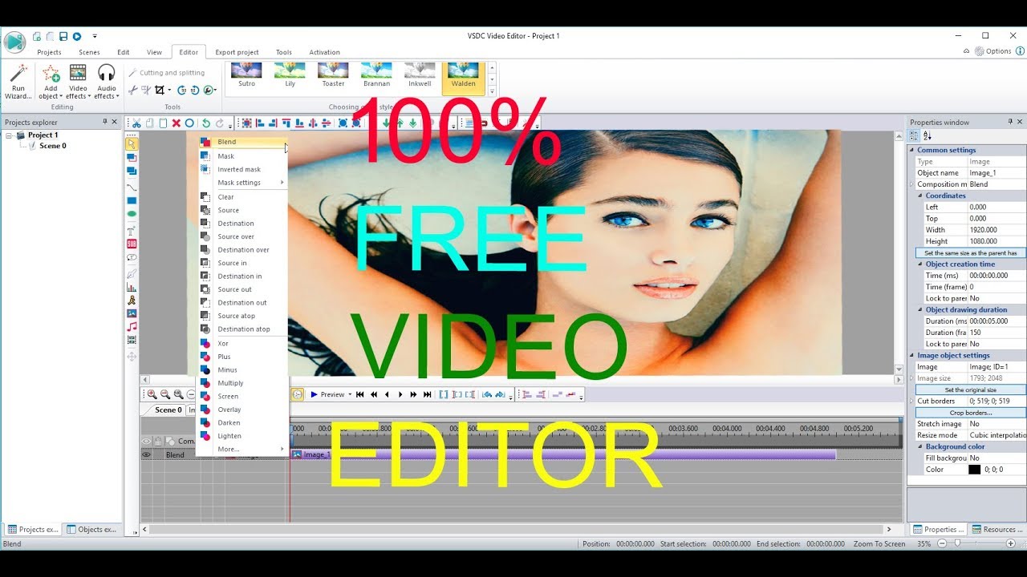Click the undo arrow in edit toolbar
Image resolution: width=1027 pixels, height=577 pixels.
point(206,123)
